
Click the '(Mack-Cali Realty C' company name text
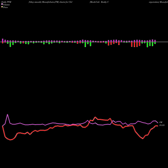pos(99,2)
